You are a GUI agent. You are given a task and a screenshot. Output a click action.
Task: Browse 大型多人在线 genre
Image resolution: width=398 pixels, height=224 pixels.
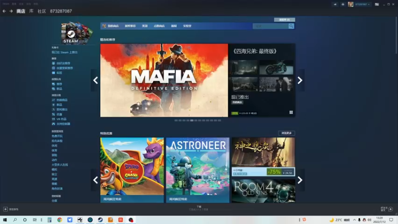coord(60,165)
